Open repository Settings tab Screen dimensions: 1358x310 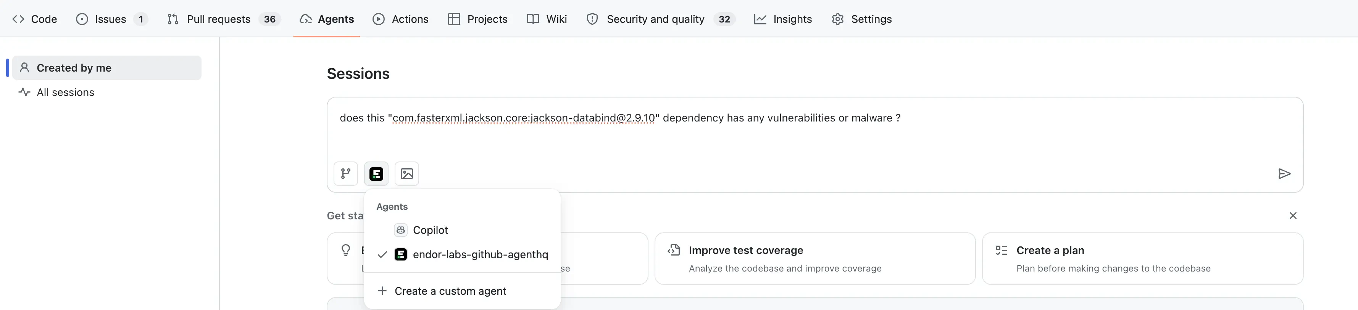(861, 19)
